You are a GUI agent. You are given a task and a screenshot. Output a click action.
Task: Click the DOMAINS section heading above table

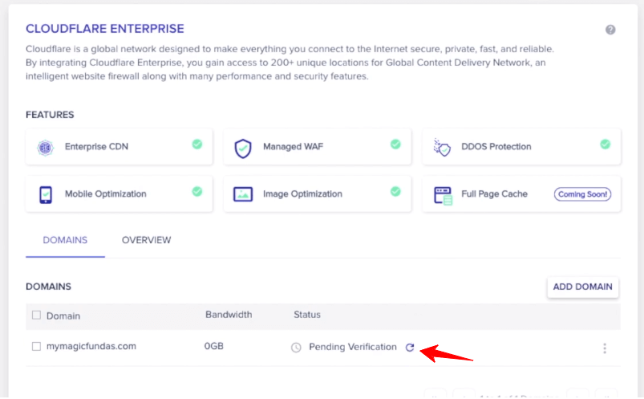coord(48,287)
